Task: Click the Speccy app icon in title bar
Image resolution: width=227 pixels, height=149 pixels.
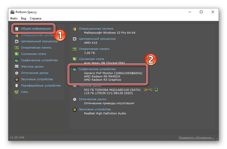Action: (12, 12)
